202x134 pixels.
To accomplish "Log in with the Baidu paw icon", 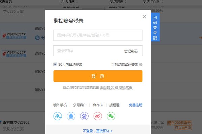I will [84, 116].
